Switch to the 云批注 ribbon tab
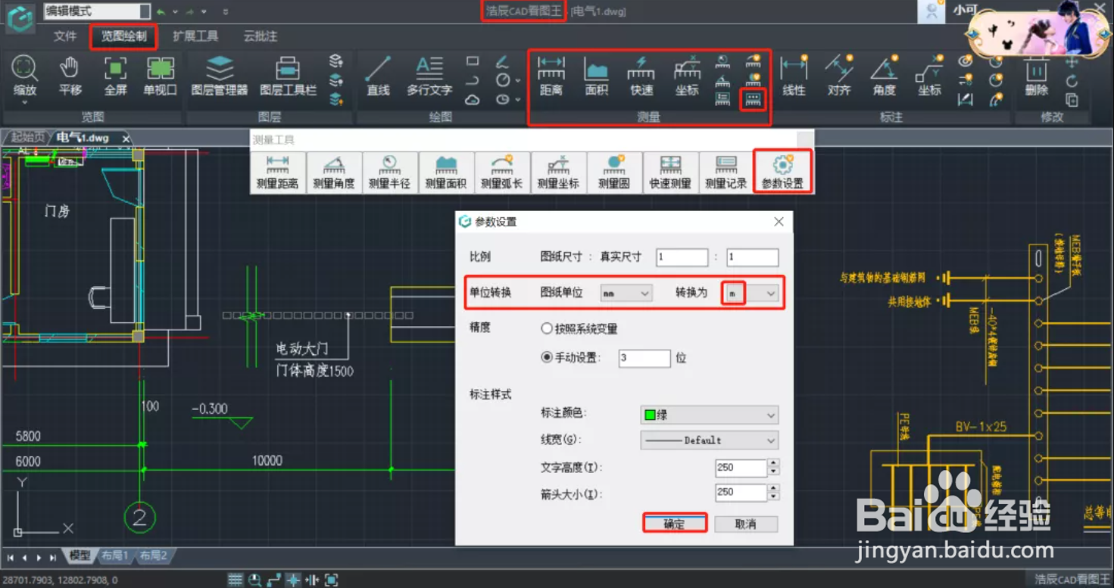The image size is (1114, 588). [261, 36]
